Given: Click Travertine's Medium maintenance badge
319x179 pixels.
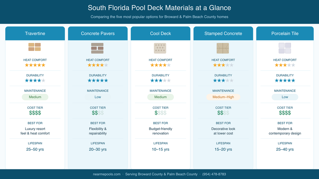Looking at the screenshot, I should pyautogui.click(x=35, y=97).
